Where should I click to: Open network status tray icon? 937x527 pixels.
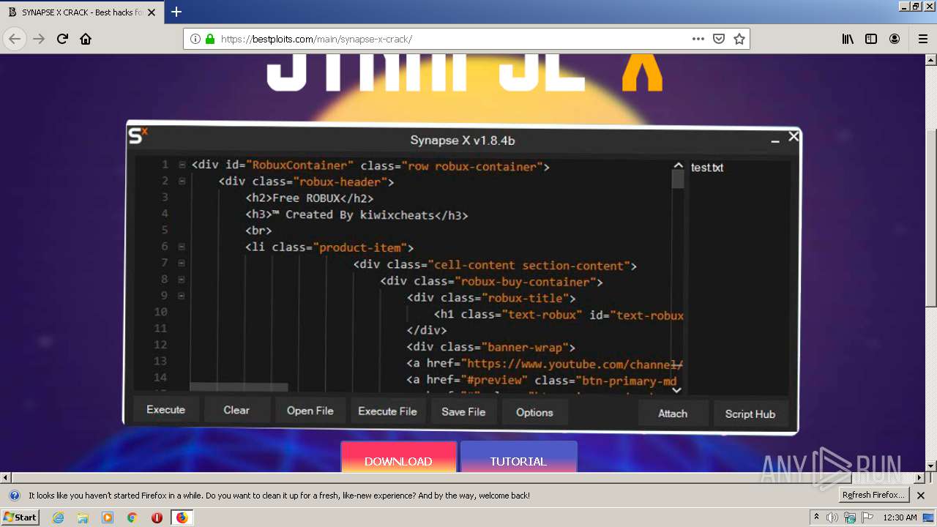[850, 517]
